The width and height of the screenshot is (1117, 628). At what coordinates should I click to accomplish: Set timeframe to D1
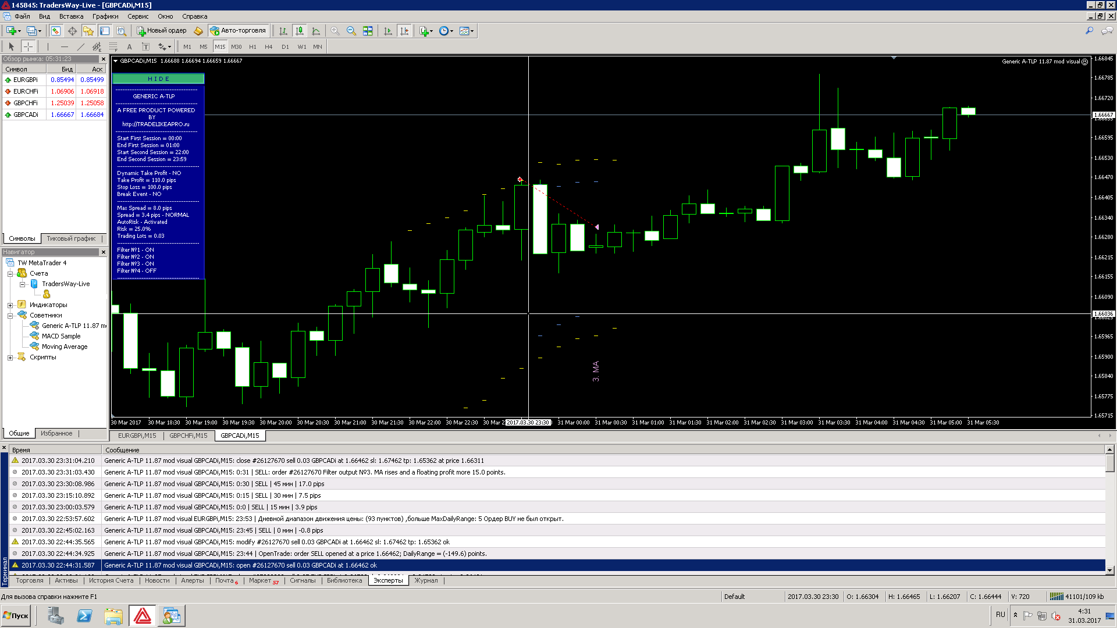(285, 47)
